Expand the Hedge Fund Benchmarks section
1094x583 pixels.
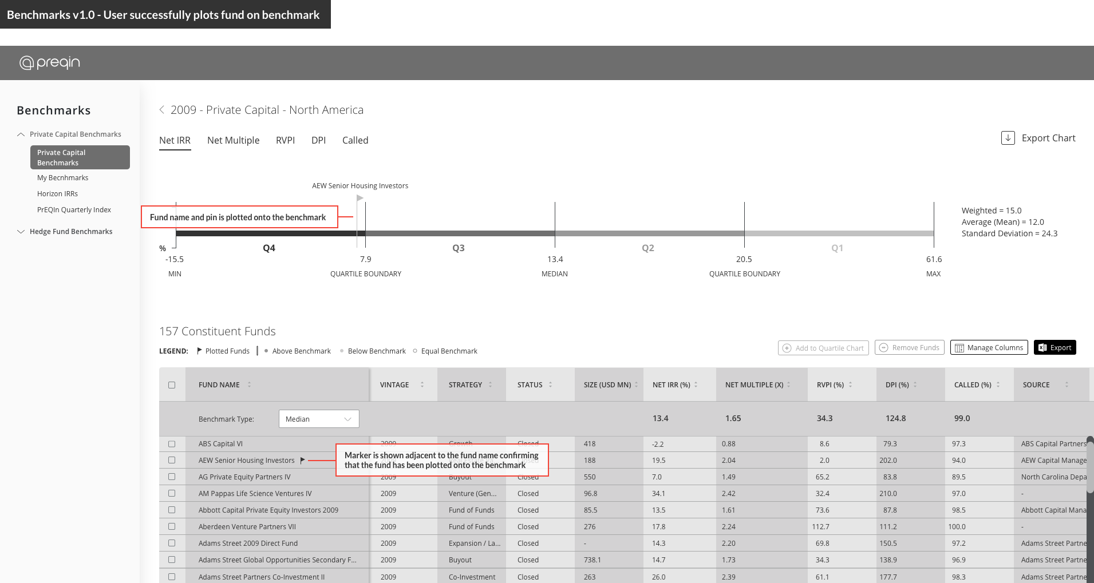point(21,232)
